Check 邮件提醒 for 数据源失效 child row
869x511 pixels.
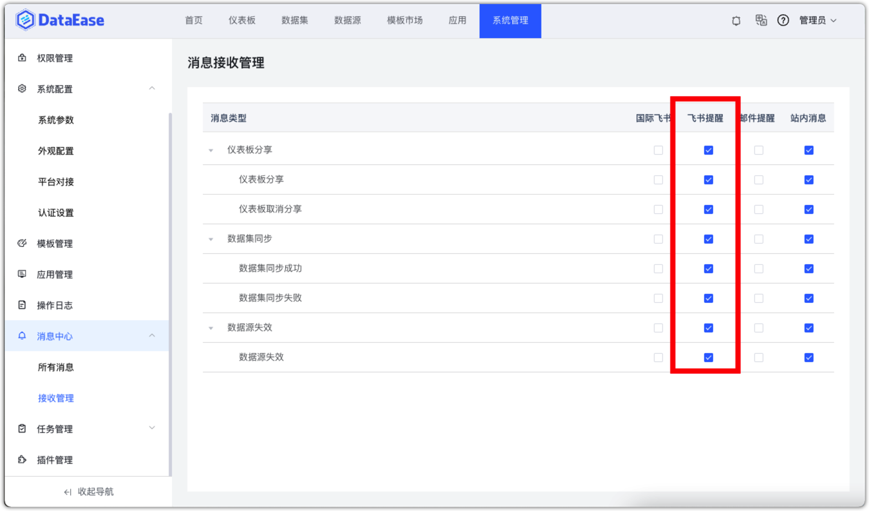(x=758, y=358)
